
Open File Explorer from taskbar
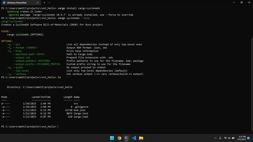[141, 138]
